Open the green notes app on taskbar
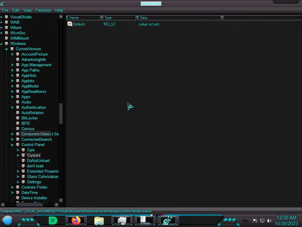The image size is (302, 227). [x=53, y=220]
